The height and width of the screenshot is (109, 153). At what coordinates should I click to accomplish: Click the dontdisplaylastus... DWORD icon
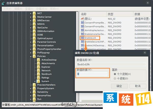point(82,30)
